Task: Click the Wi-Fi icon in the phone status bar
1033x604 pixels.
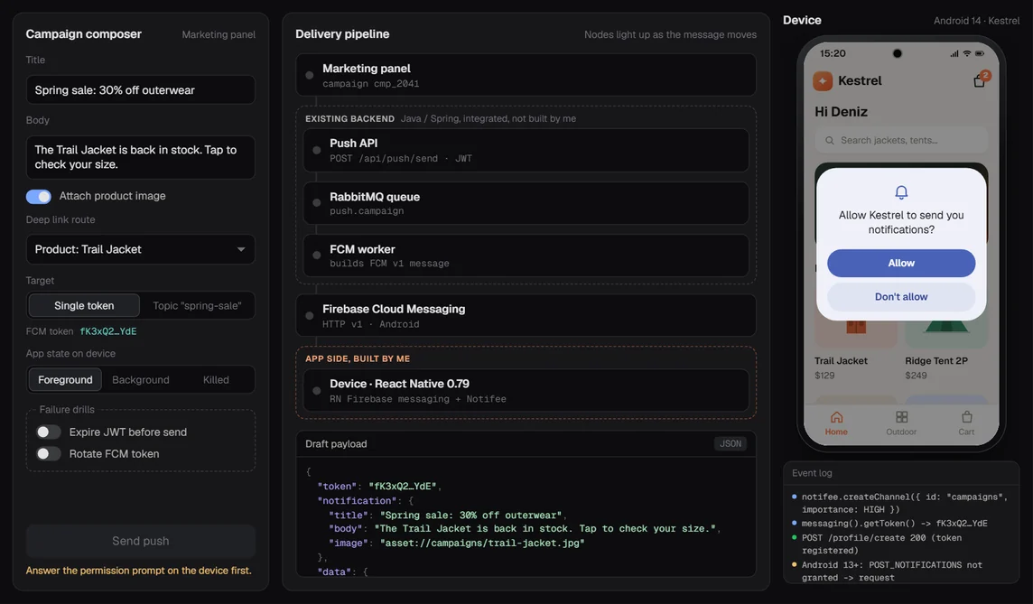Action: click(x=966, y=53)
